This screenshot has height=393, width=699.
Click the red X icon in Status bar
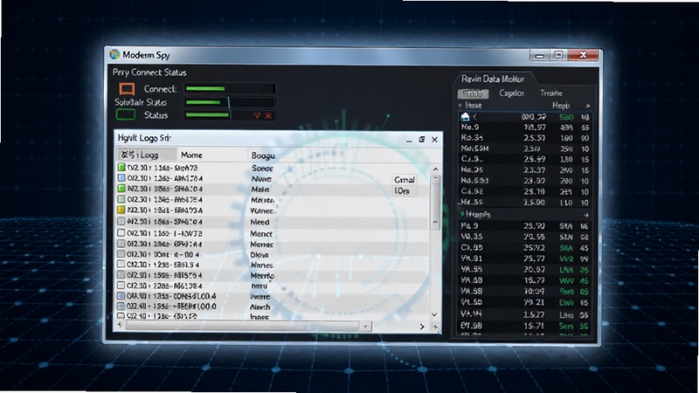pyautogui.click(x=268, y=115)
